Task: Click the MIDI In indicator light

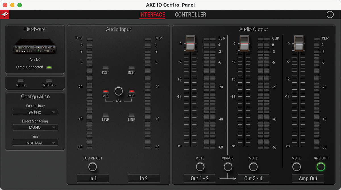Action: [x=21, y=80]
